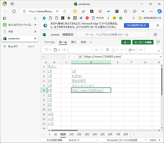
Task: Close the sample.xlsx vertical tab
Action: click(35, 39)
